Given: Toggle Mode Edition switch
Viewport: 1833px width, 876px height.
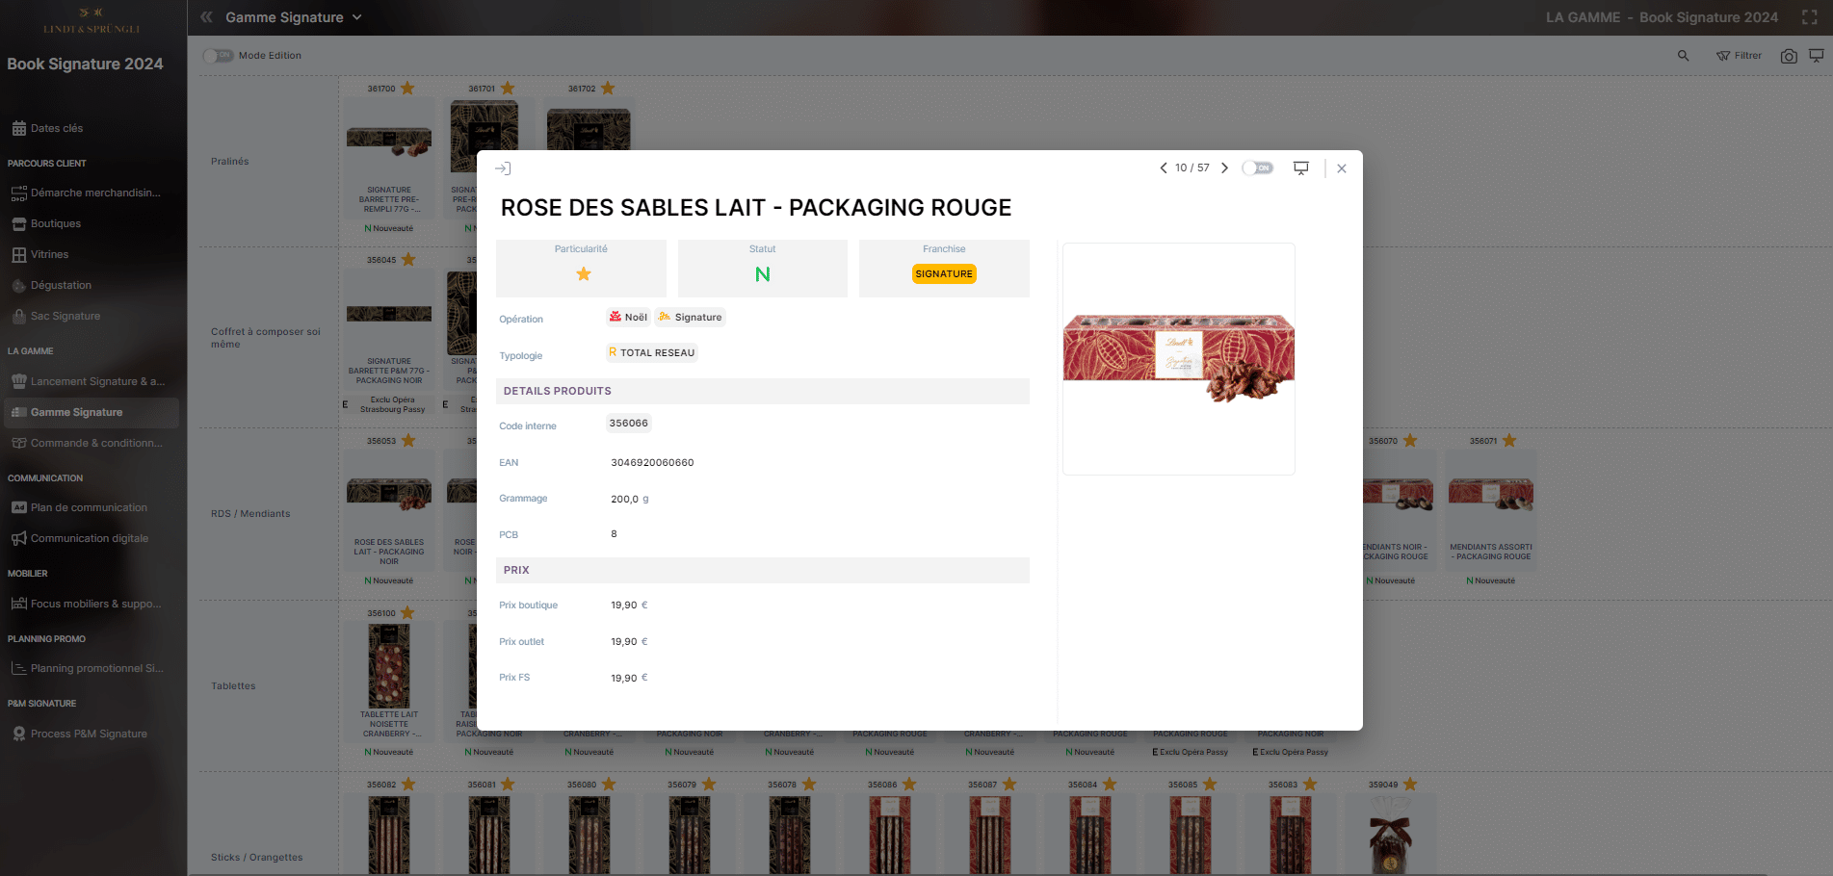Looking at the screenshot, I should click(218, 56).
